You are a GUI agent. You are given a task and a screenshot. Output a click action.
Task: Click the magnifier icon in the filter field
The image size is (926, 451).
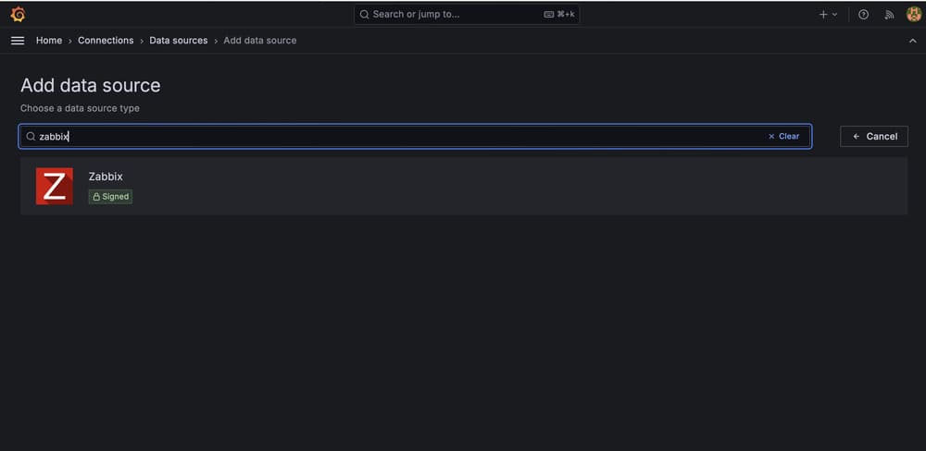pyautogui.click(x=31, y=136)
